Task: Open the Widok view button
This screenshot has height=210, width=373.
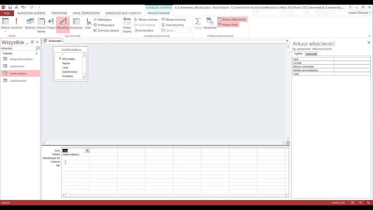Action: [x=5, y=24]
